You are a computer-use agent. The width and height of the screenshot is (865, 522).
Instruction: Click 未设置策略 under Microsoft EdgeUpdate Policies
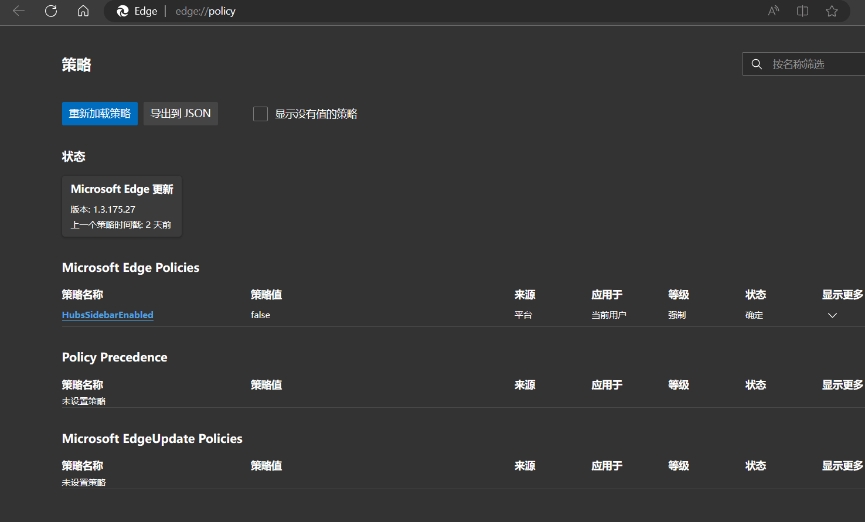(x=84, y=483)
